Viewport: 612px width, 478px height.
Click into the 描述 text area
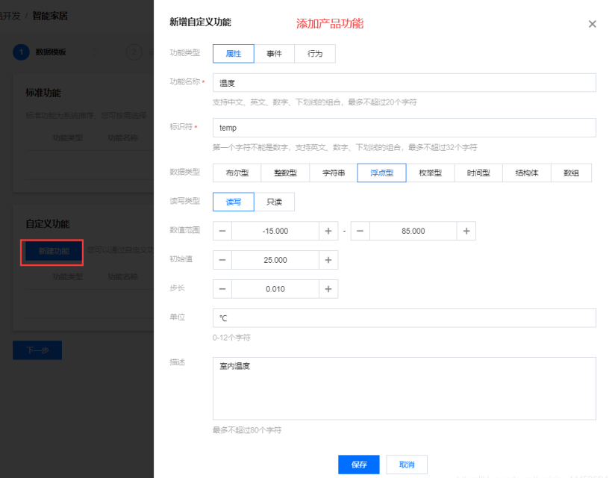click(x=404, y=388)
